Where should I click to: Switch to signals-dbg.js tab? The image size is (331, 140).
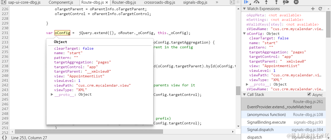(x=195, y=2)
